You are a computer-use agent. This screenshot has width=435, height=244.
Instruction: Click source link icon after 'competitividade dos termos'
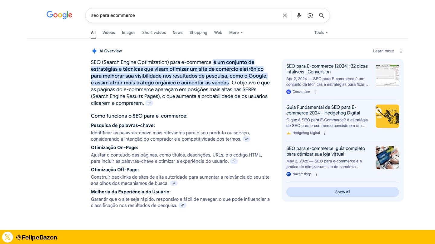(246, 139)
